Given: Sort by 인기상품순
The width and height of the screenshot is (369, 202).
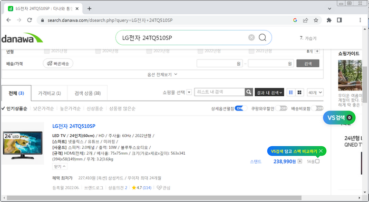Looking at the screenshot, I should 16,108.
